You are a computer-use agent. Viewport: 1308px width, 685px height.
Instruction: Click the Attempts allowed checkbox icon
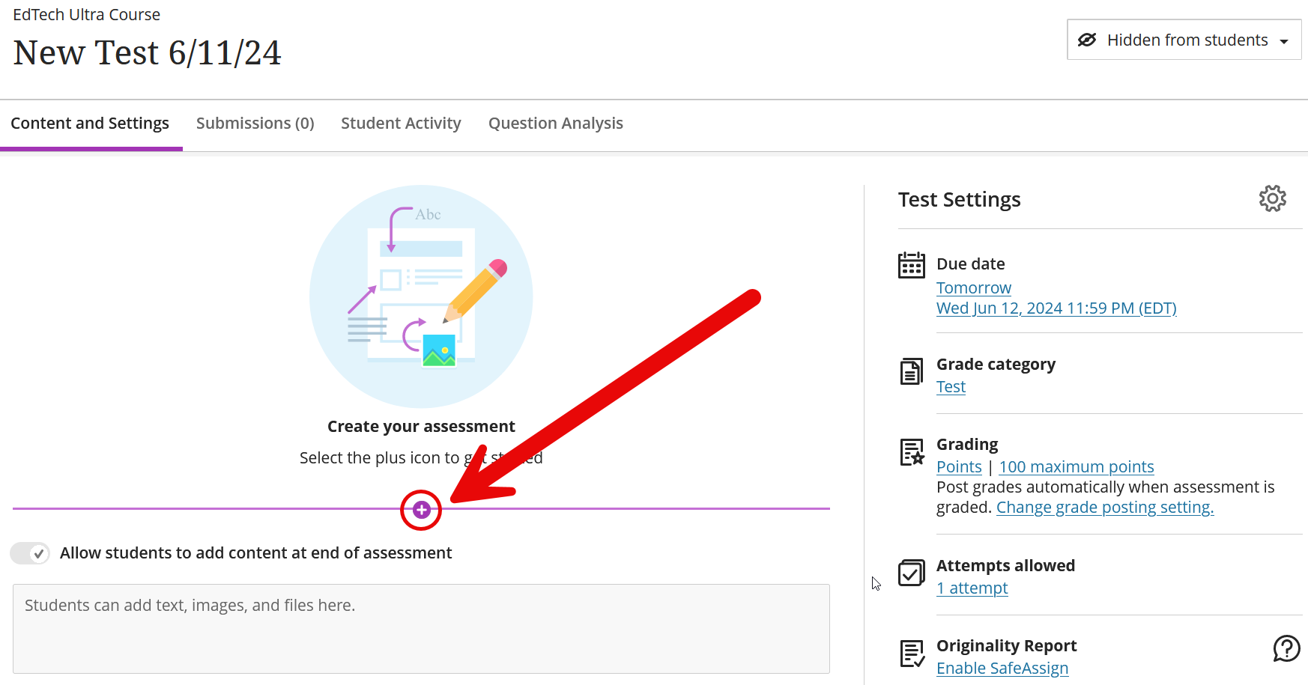click(911, 573)
